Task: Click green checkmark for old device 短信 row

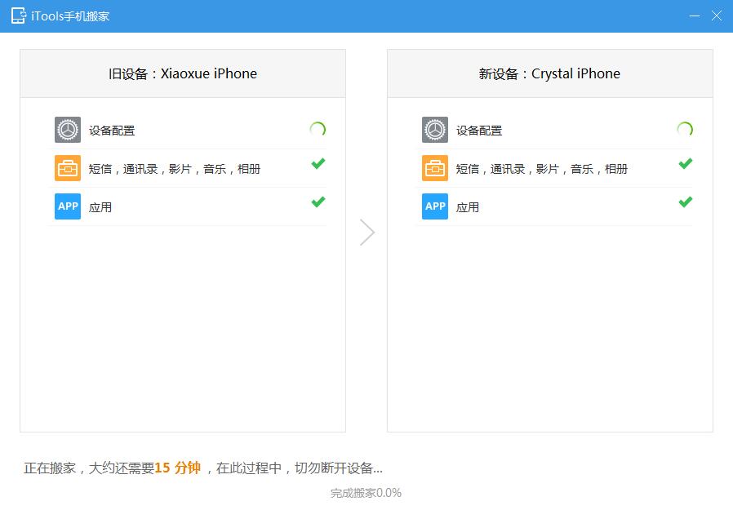Action: tap(318, 164)
